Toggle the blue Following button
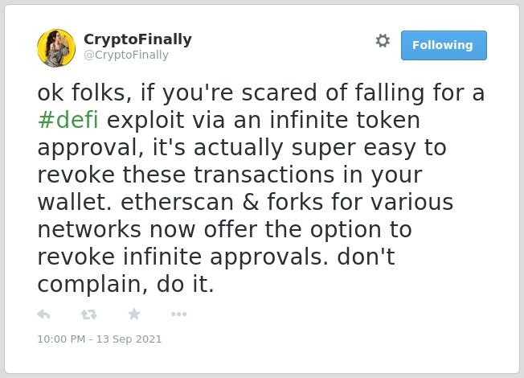 [444, 46]
